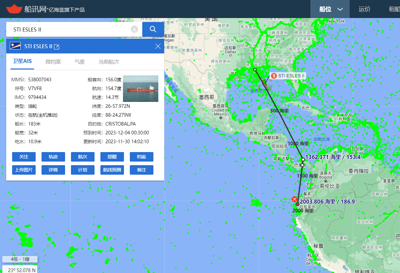Click the red X marker on route
The image size is (400, 273).
[x=295, y=199]
